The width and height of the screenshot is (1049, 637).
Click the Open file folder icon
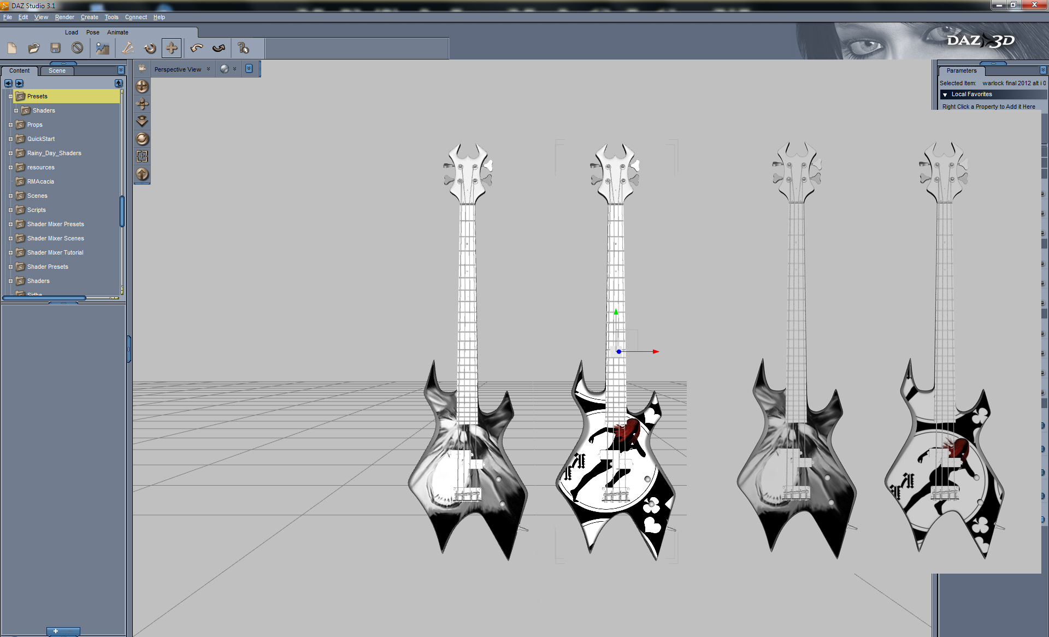[34, 48]
